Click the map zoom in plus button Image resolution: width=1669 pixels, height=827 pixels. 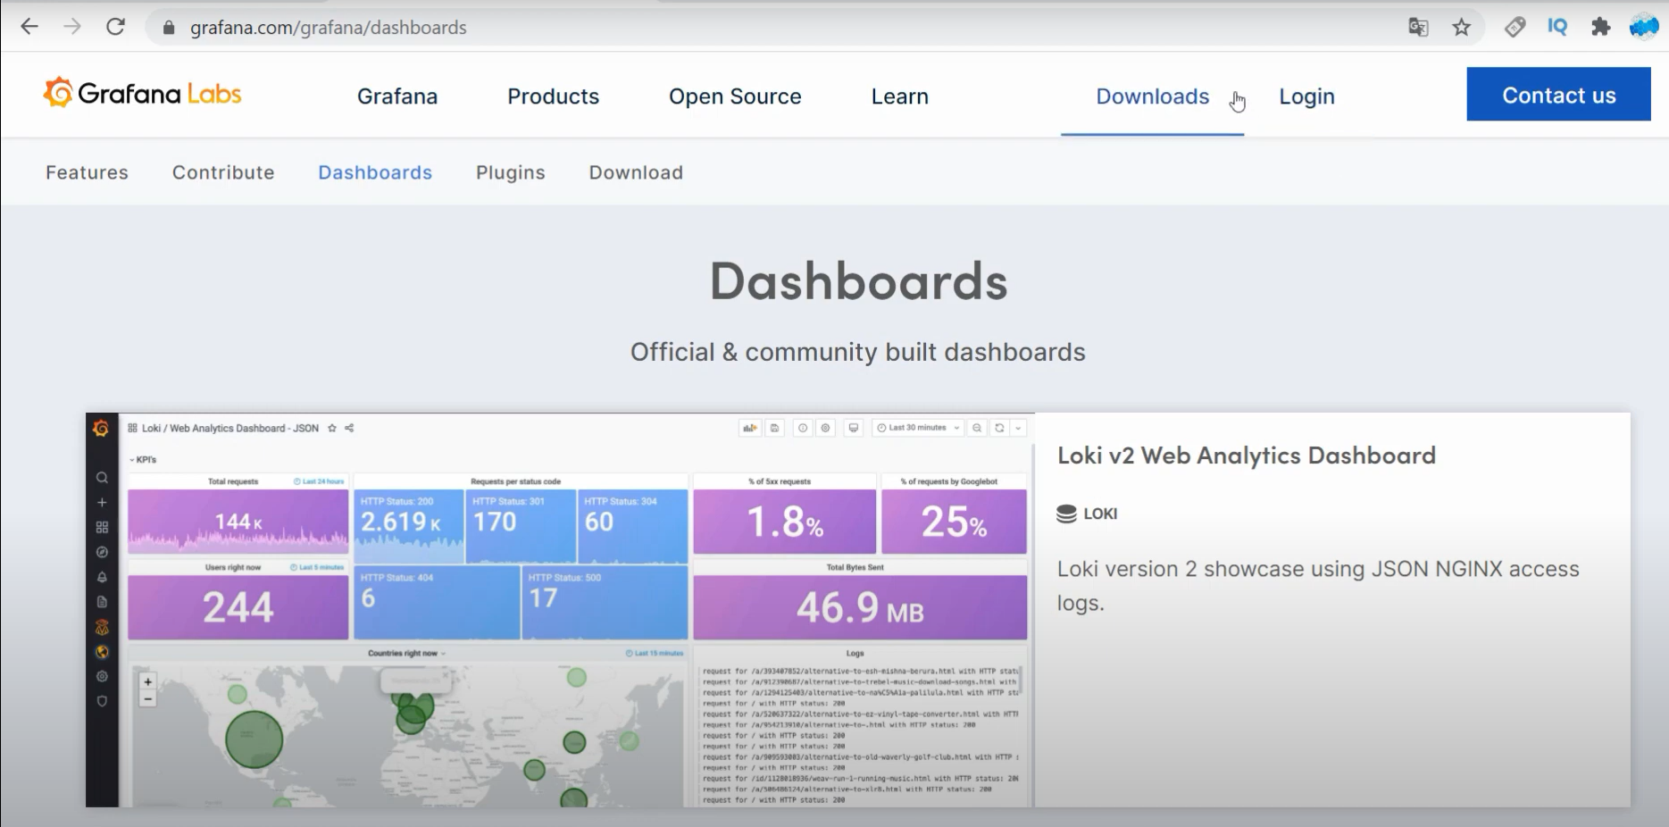tap(148, 681)
